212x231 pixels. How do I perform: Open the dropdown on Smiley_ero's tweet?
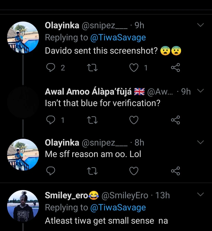pyautogui.click(x=201, y=194)
